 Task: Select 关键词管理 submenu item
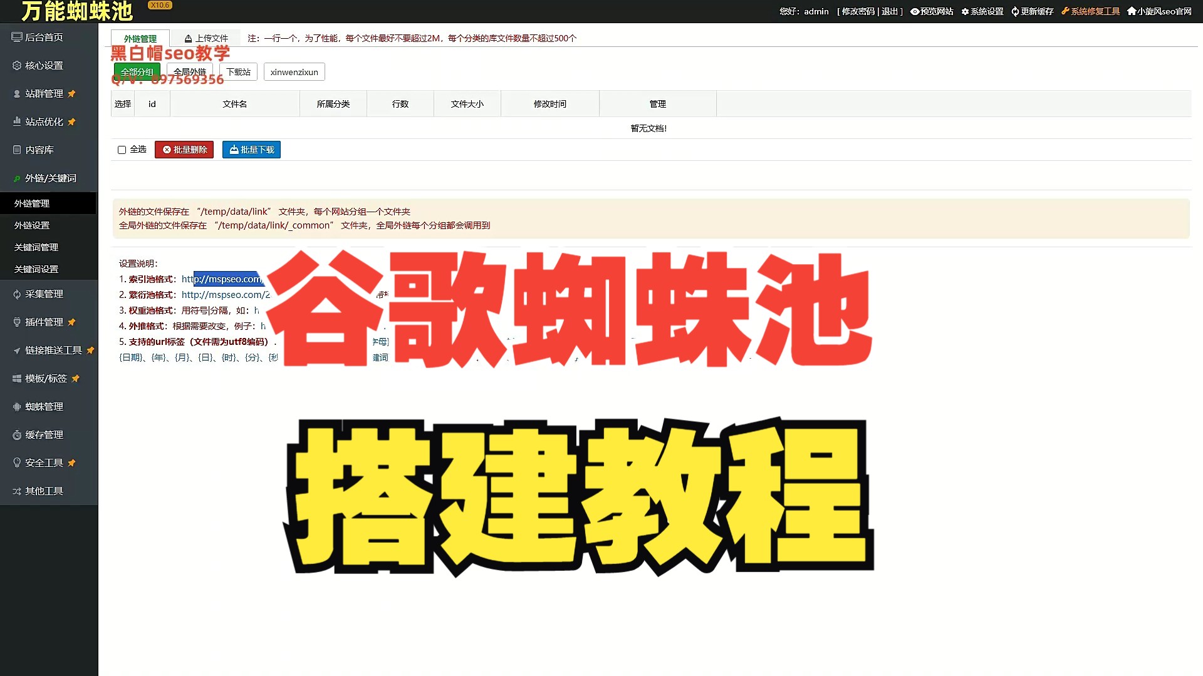[x=48, y=247]
